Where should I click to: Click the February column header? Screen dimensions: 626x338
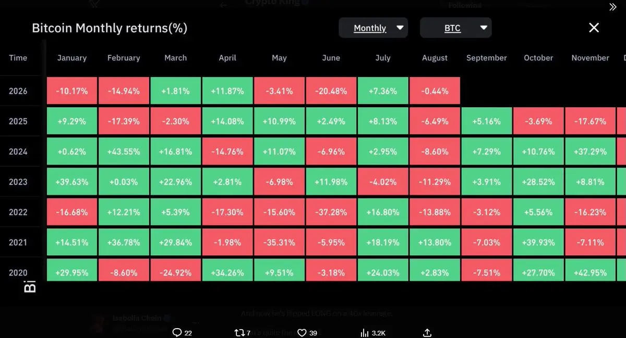[124, 58]
